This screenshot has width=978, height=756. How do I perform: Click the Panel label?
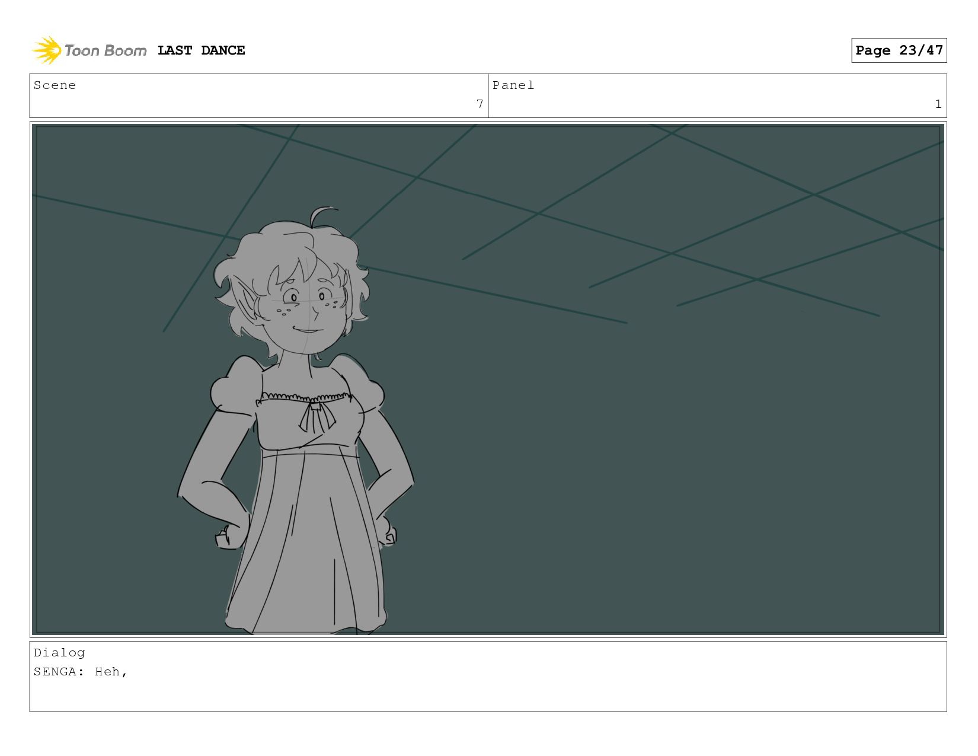[513, 85]
